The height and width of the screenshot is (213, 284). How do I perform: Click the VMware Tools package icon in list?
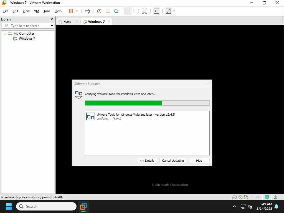point(91,116)
